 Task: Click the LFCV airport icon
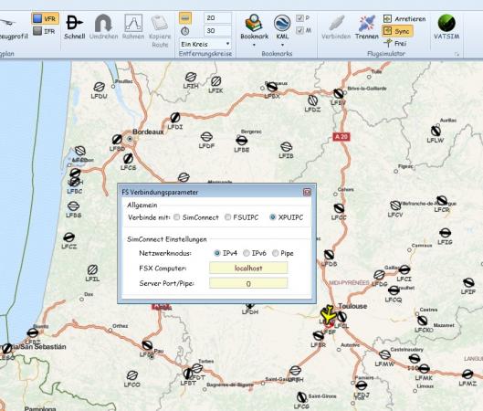point(395,205)
